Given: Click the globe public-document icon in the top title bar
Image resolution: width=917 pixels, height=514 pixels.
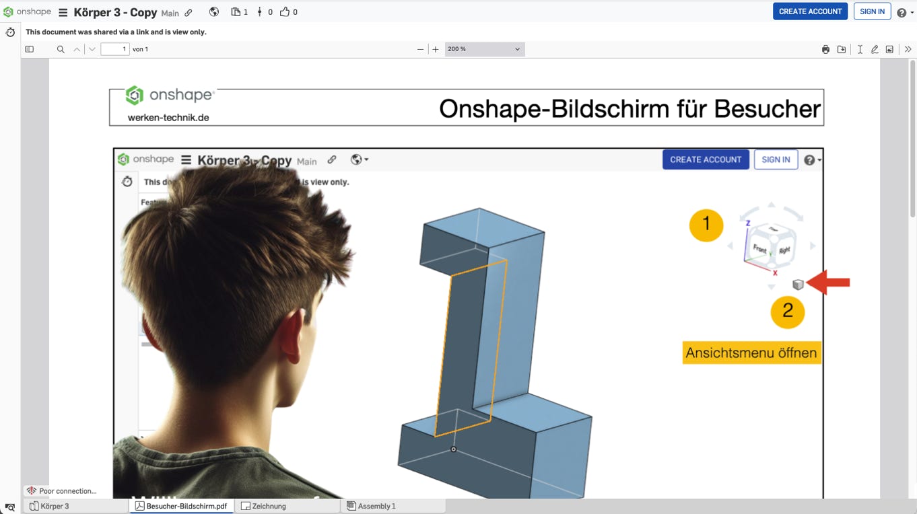Looking at the screenshot, I should [214, 12].
